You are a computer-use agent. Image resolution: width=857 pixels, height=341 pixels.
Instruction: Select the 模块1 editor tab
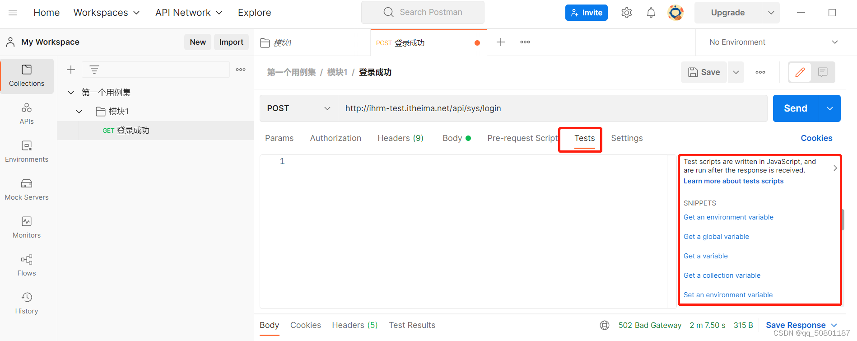point(312,42)
